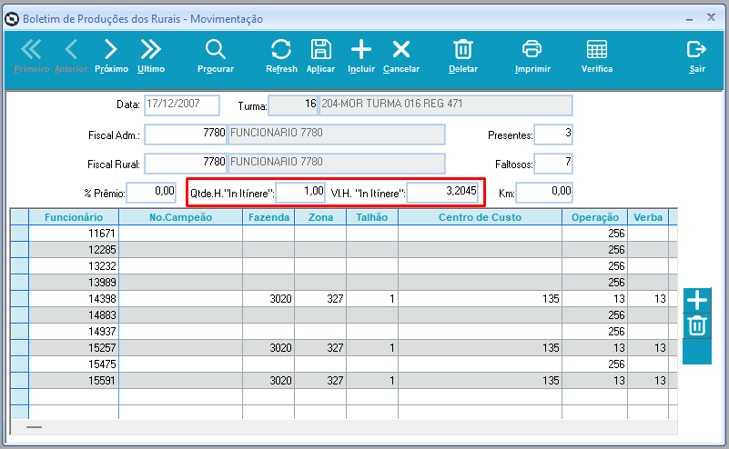Select funcionário 14883 cell

coord(74,314)
